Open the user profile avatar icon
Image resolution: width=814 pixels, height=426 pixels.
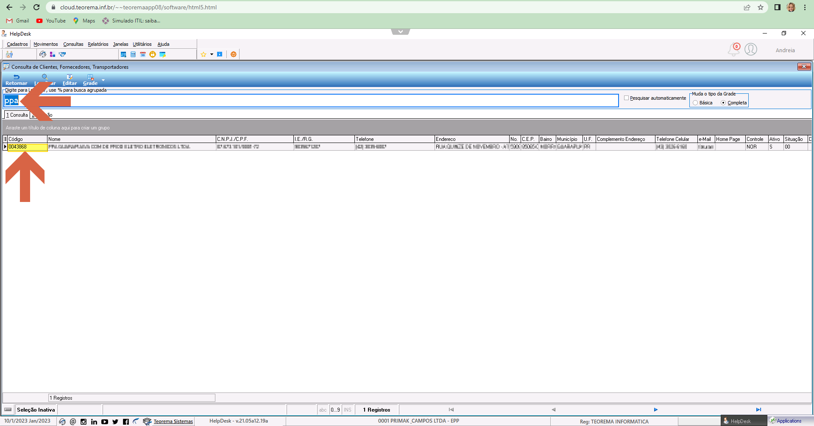(751, 50)
